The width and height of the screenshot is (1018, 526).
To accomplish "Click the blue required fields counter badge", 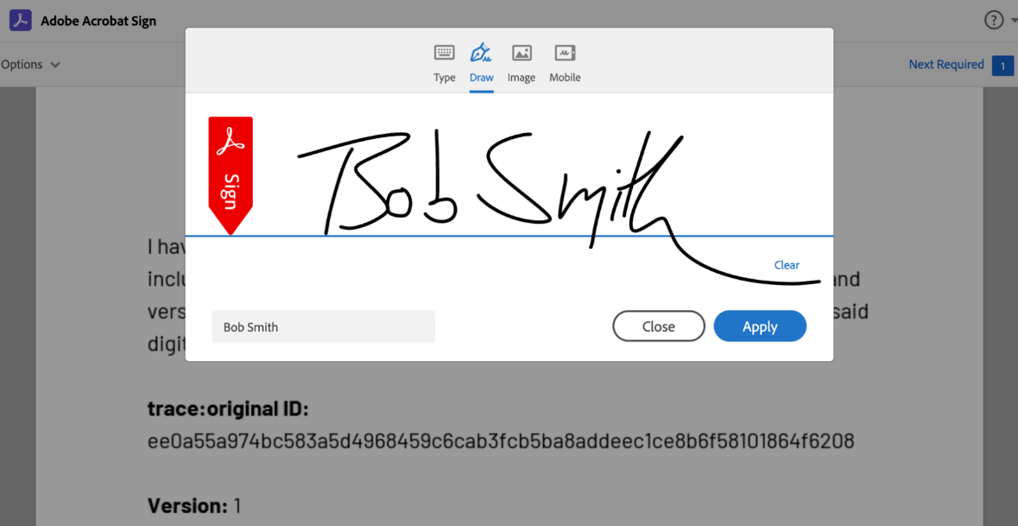I will point(1002,66).
